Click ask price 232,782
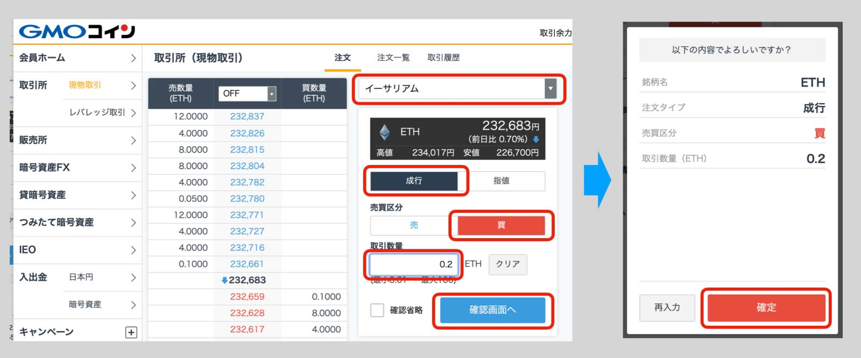The height and width of the screenshot is (358, 861). coord(247,182)
